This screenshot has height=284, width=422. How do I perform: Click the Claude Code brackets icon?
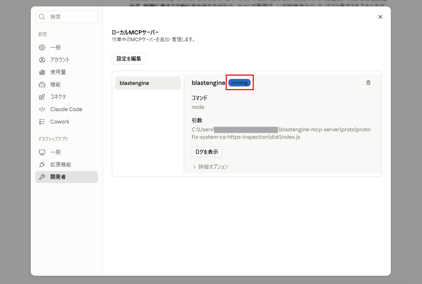point(42,109)
